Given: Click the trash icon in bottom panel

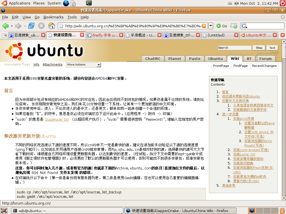Looking at the screenshot, I should (x=282, y=211).
